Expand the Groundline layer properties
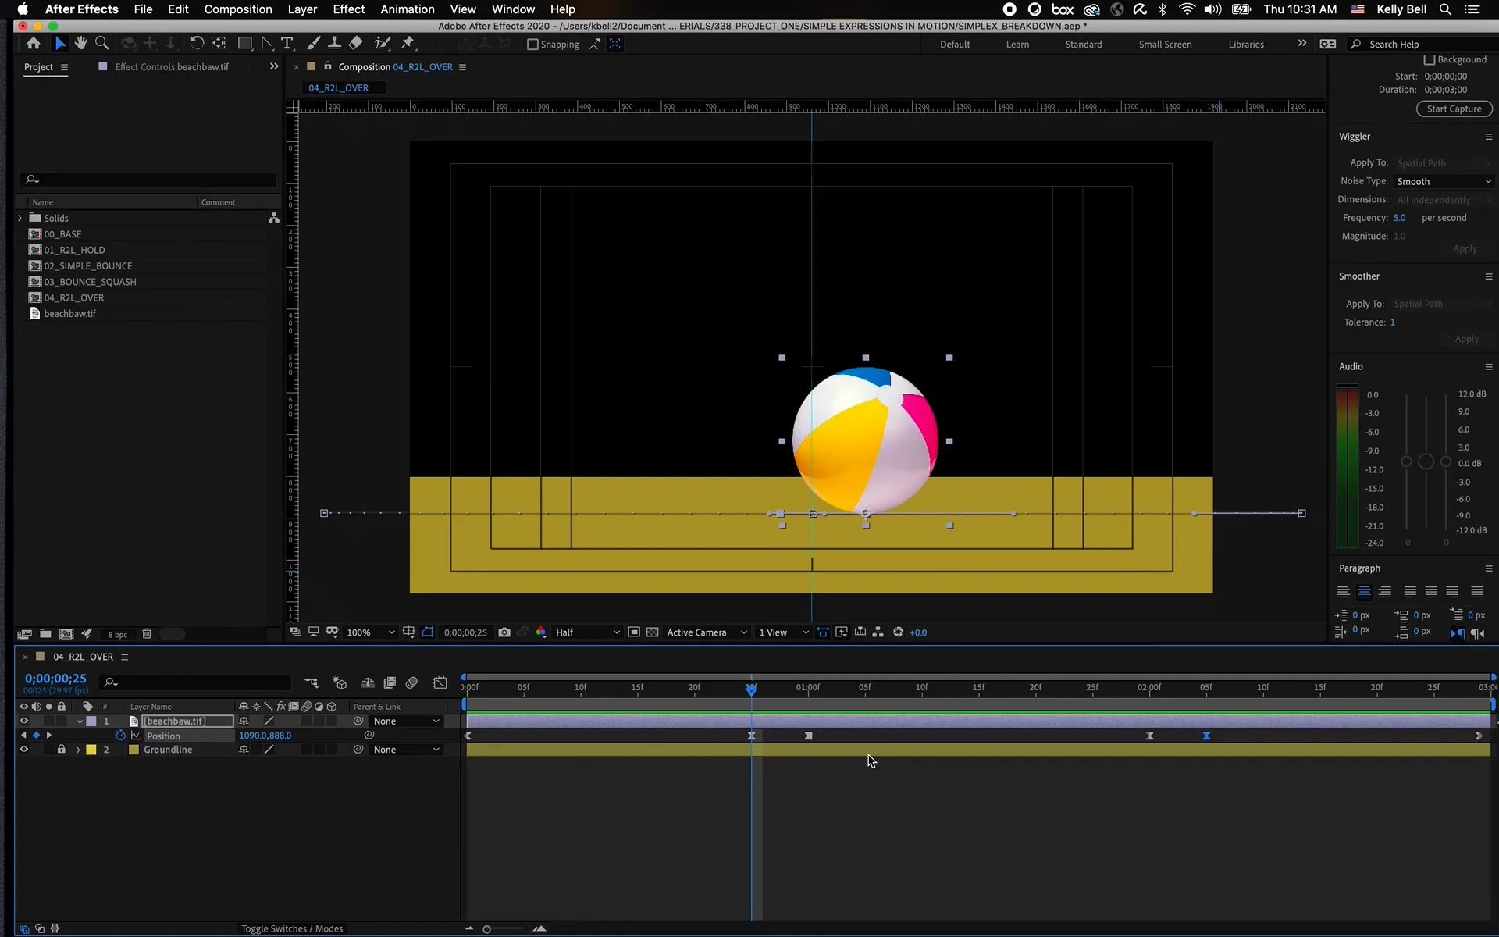This screenshot has width=1499, height=937. [77, 750]
